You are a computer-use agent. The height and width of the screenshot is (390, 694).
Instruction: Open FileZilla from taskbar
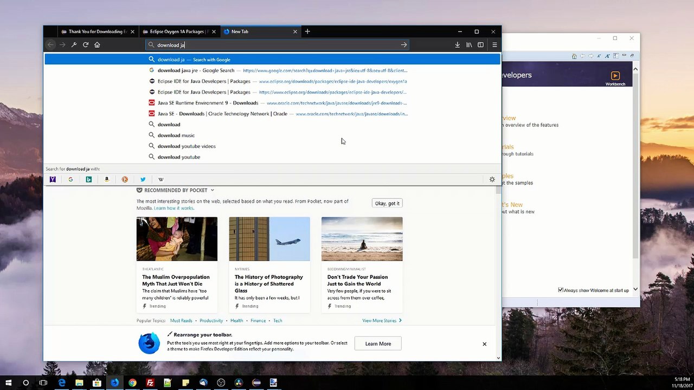[x=150, y=382]
